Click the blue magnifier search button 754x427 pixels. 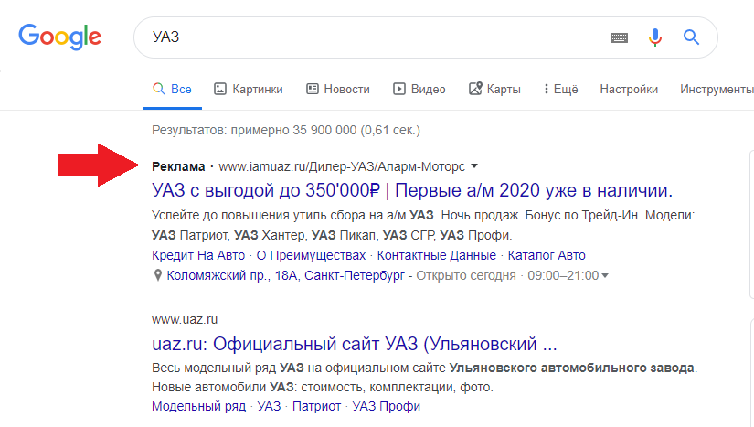pos(691,37)
